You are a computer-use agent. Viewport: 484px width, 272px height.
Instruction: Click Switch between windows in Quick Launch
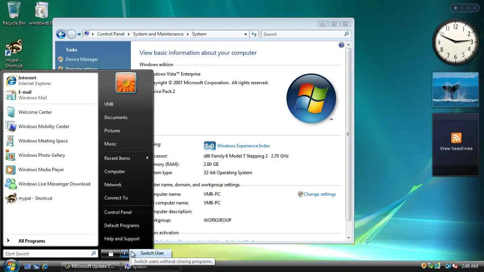(36, 266)
